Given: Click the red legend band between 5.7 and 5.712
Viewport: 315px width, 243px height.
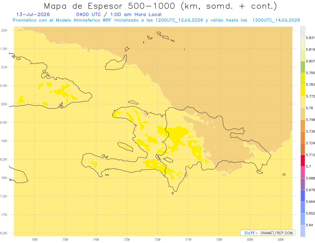Looking at the screenshot, I should 303,161.
